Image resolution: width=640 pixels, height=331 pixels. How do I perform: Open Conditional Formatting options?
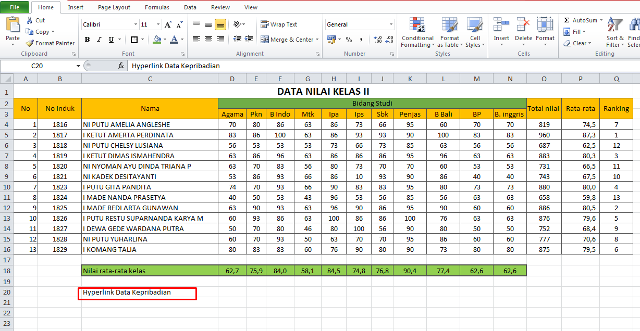(417, 32)
